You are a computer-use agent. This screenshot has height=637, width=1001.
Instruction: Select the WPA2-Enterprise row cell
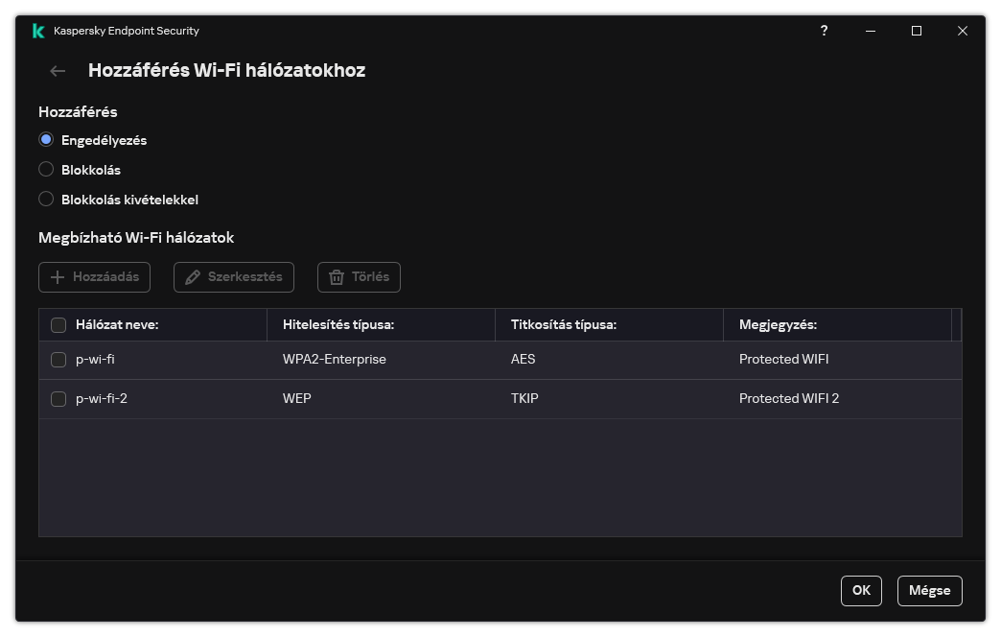click(335, 360)
